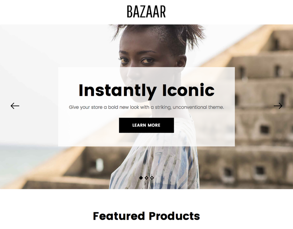Open the BAZAAR logo homepage link

tap(146, 11)
